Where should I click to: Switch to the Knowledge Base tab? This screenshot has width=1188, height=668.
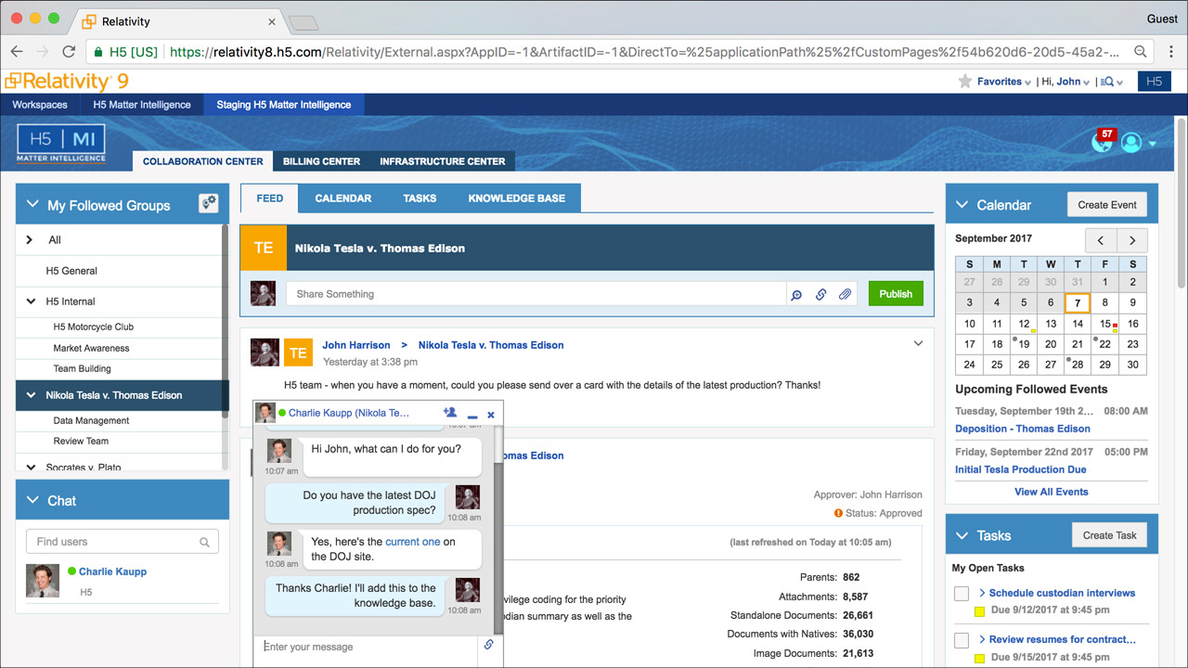point(516,199)
